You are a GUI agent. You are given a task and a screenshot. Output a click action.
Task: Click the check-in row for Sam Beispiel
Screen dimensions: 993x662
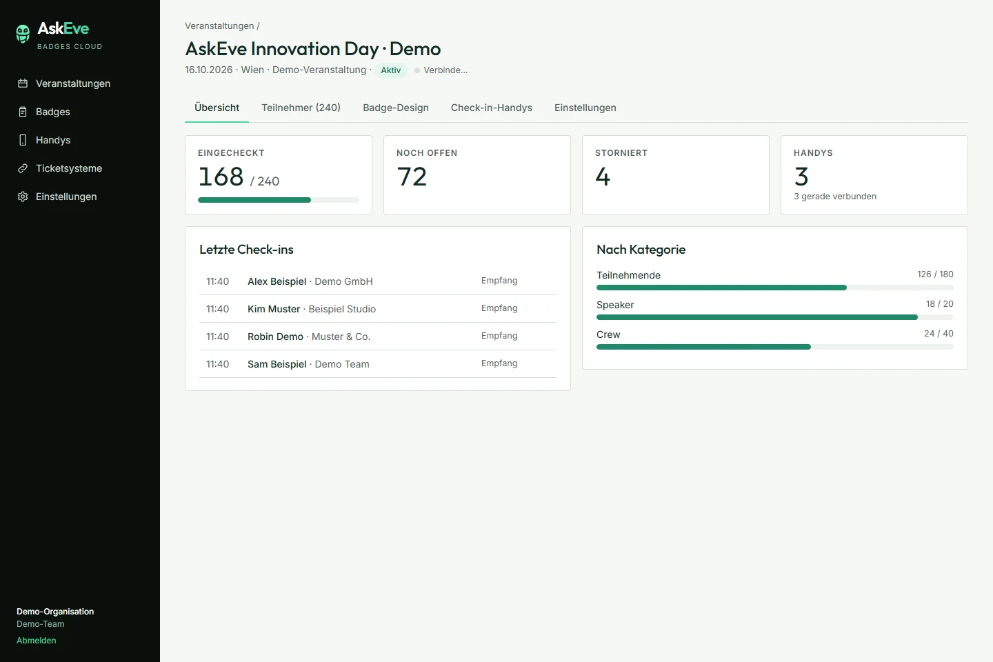point(378,364)
